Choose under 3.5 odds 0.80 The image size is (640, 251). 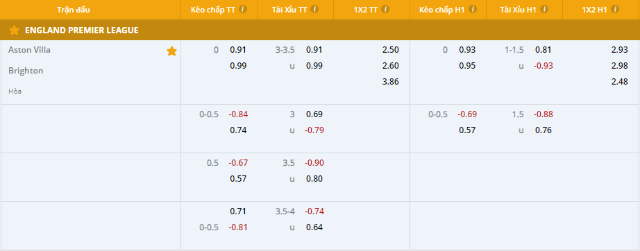314,178
